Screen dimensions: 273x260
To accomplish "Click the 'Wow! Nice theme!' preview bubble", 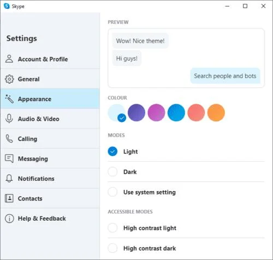I will 140,41.
